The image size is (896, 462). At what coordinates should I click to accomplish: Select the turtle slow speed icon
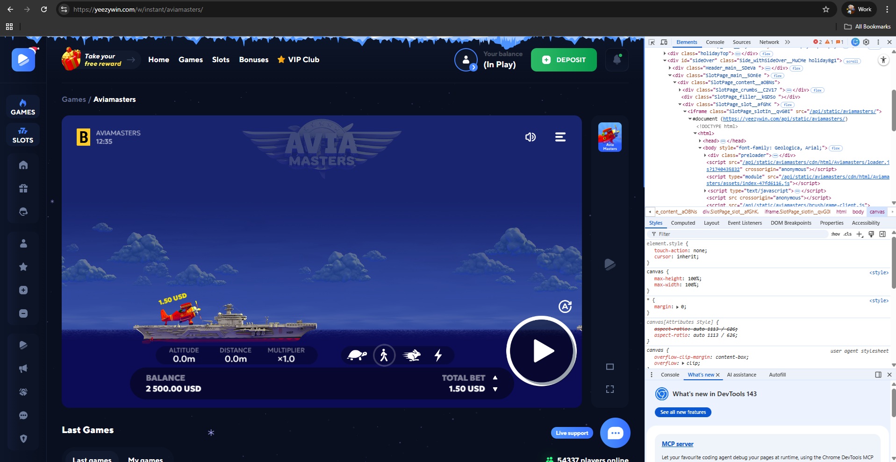coord(357,355)
